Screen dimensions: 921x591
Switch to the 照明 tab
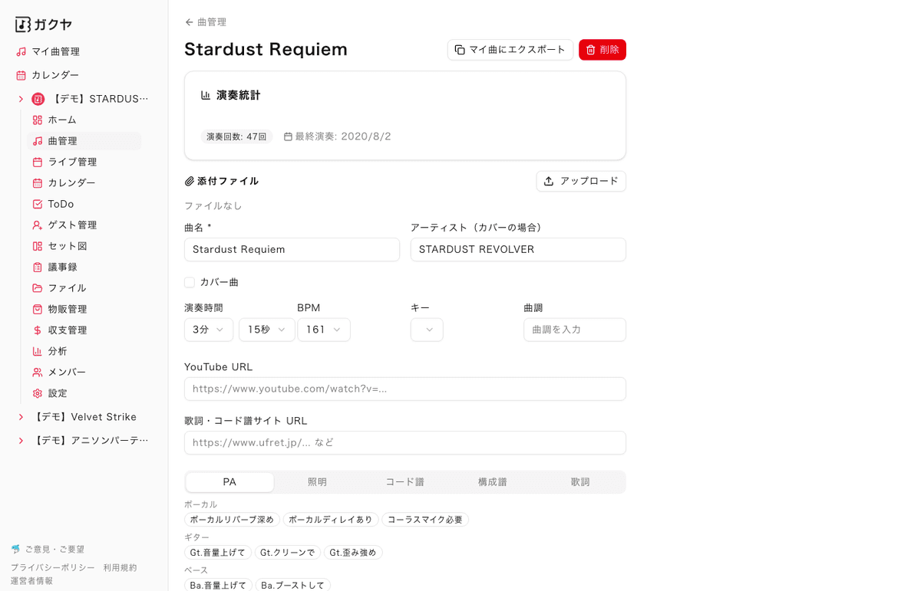(x=317, y=481)
